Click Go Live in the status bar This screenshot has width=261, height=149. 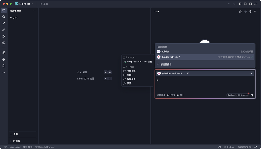pos(229,147)
